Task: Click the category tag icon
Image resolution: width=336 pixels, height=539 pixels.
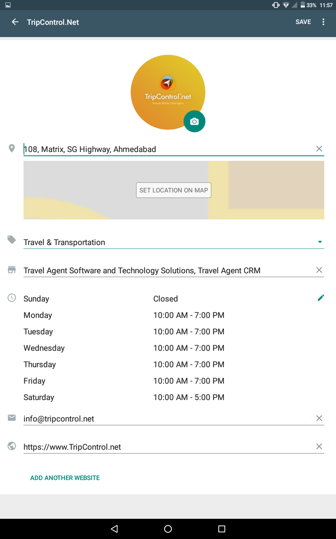Action: (x=12, y=240)
